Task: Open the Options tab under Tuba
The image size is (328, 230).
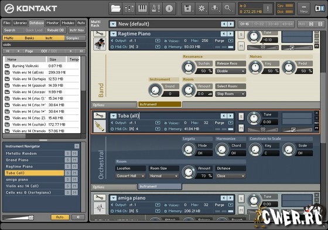Action: 114,187
